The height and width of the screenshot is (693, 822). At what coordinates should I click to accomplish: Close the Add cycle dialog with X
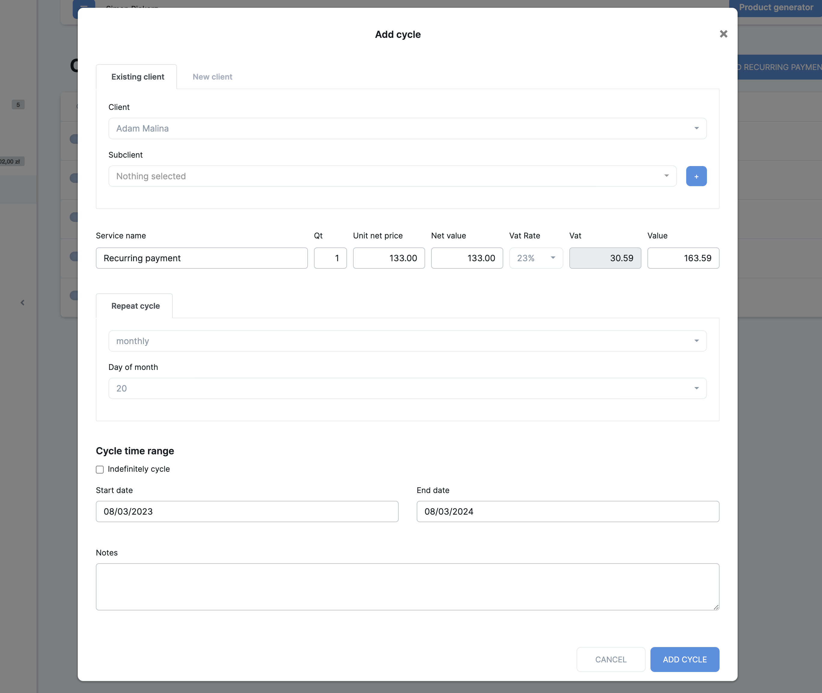coord(723,34)
